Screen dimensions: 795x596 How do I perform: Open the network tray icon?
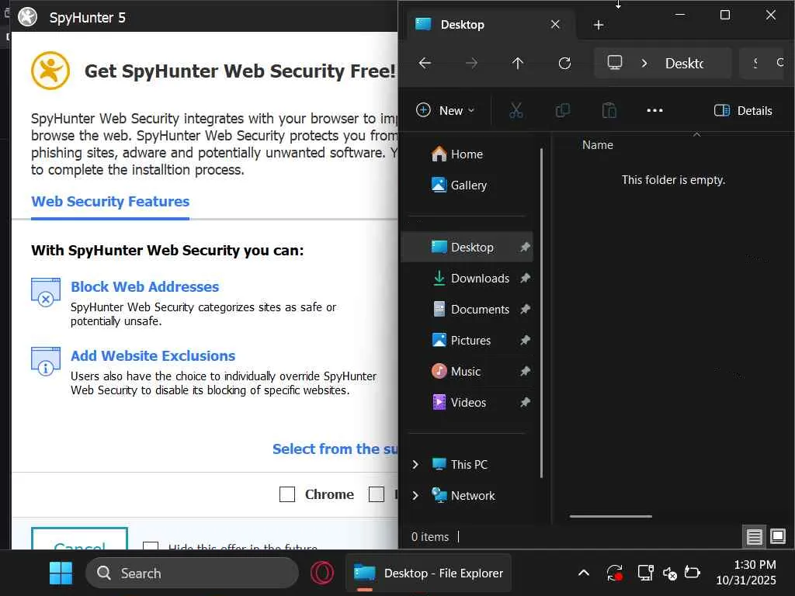point(645,573)
